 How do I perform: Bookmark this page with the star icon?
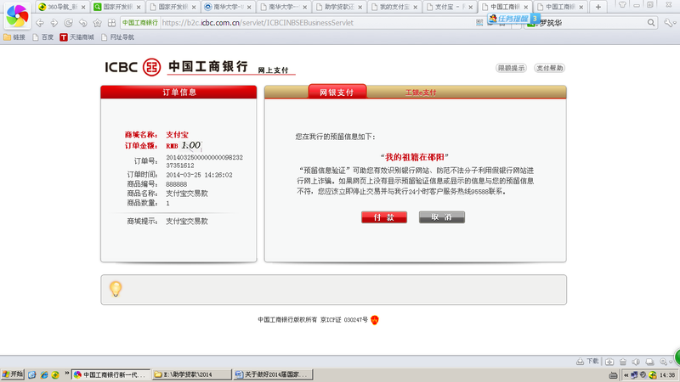coord(97,23)
